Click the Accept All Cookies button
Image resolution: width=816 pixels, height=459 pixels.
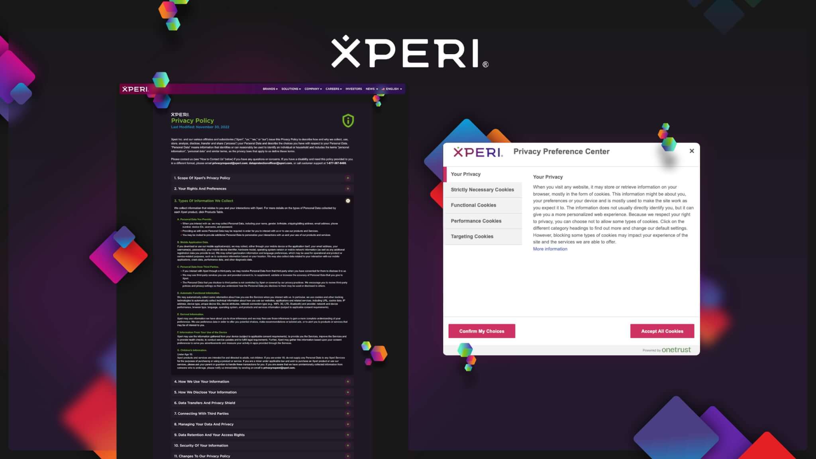click(662, 331)
